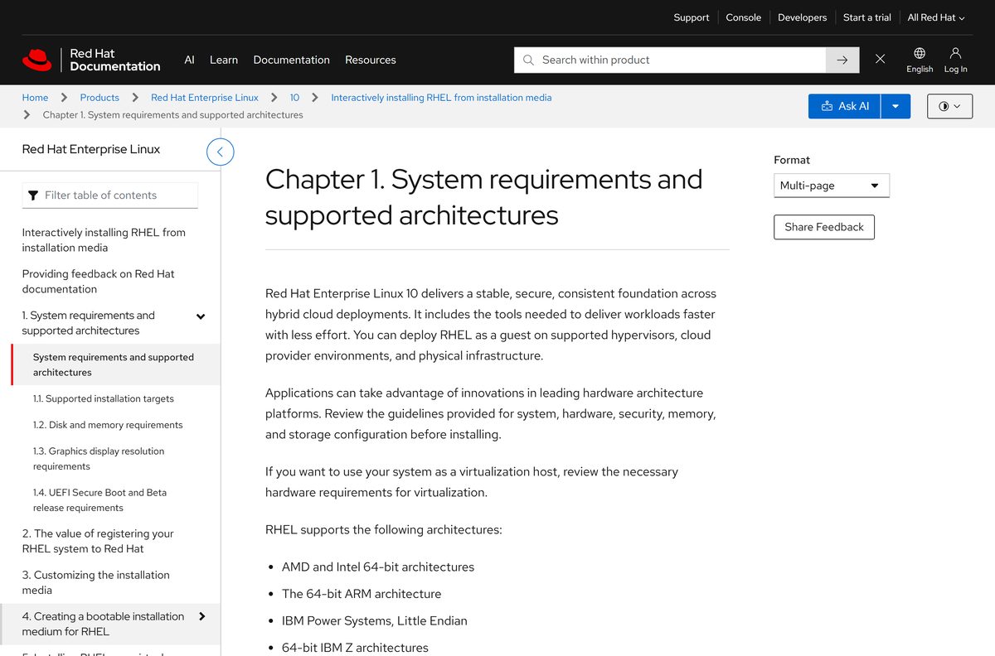Click 'The 64-bit ARM architecture' bullet
The image size is (995, 656).
click(x=362, y=594)
